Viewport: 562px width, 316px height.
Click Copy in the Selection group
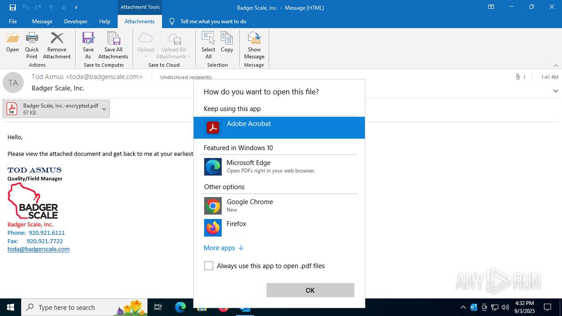(227, 42)
